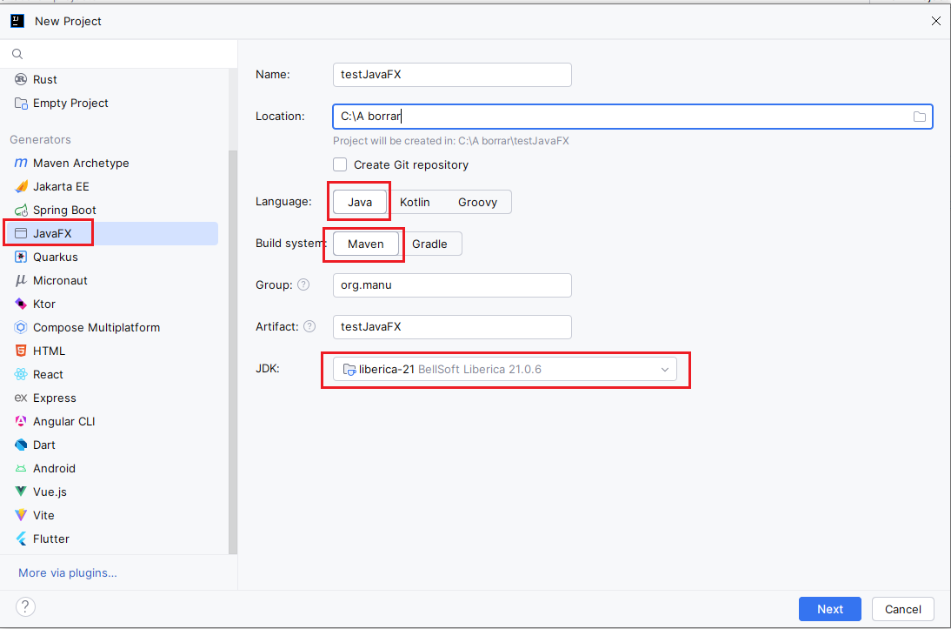This screenshot has height=629, width=951.
Task: Select Java as the language
Action: [x=360, y=202]
